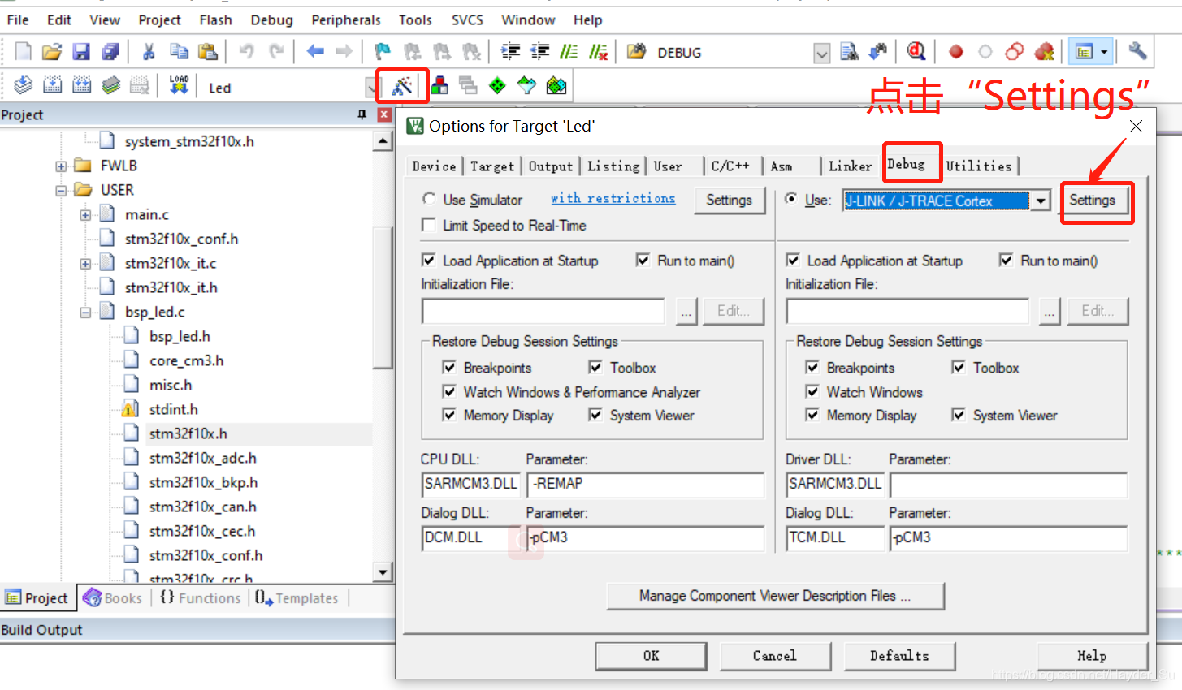Select stm32f10x_adc.h in the project tree
1182x690 pixels.
click(202, 458)
